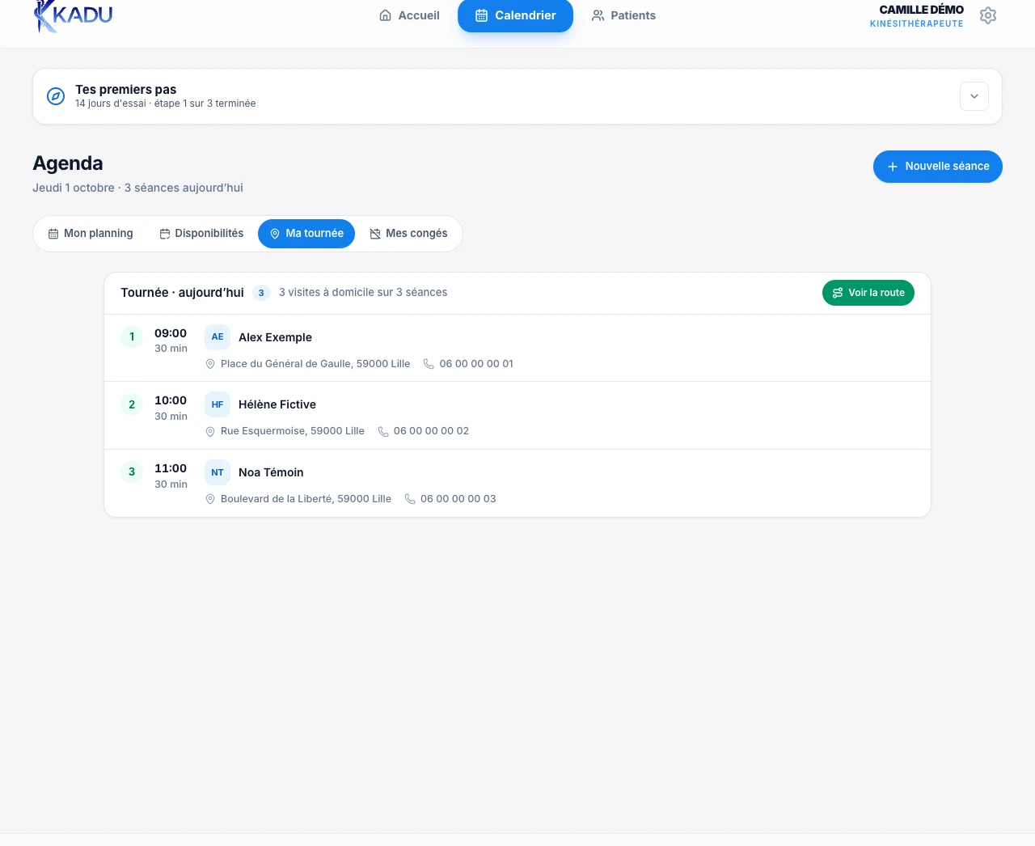1035x846 pixels.
Task: Open Patients in the top navigation
Action: click(x=623, y=15)
